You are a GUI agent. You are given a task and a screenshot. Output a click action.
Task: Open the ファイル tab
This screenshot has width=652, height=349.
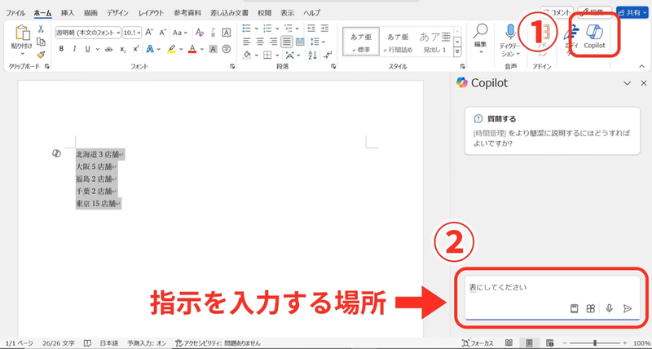(x=15, y=13)
